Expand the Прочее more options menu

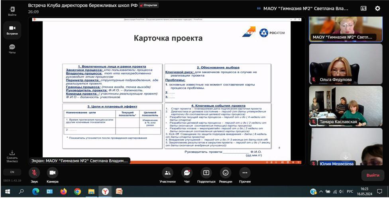pos(245,173)
